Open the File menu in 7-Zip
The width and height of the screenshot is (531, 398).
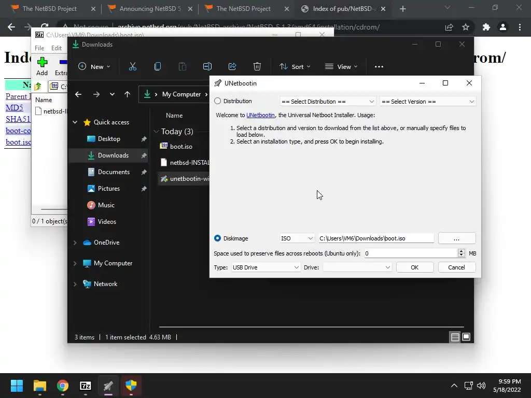(x=39, y=48)
